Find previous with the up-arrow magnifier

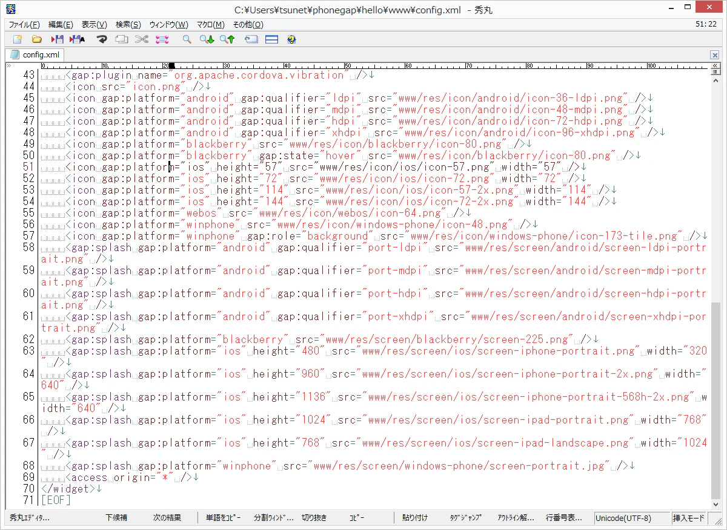point(227,39)
